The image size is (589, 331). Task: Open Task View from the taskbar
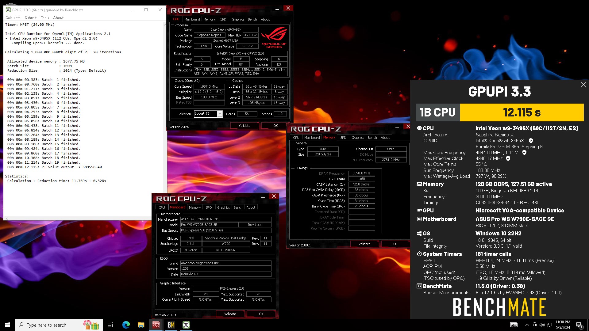tap(110, 325)
